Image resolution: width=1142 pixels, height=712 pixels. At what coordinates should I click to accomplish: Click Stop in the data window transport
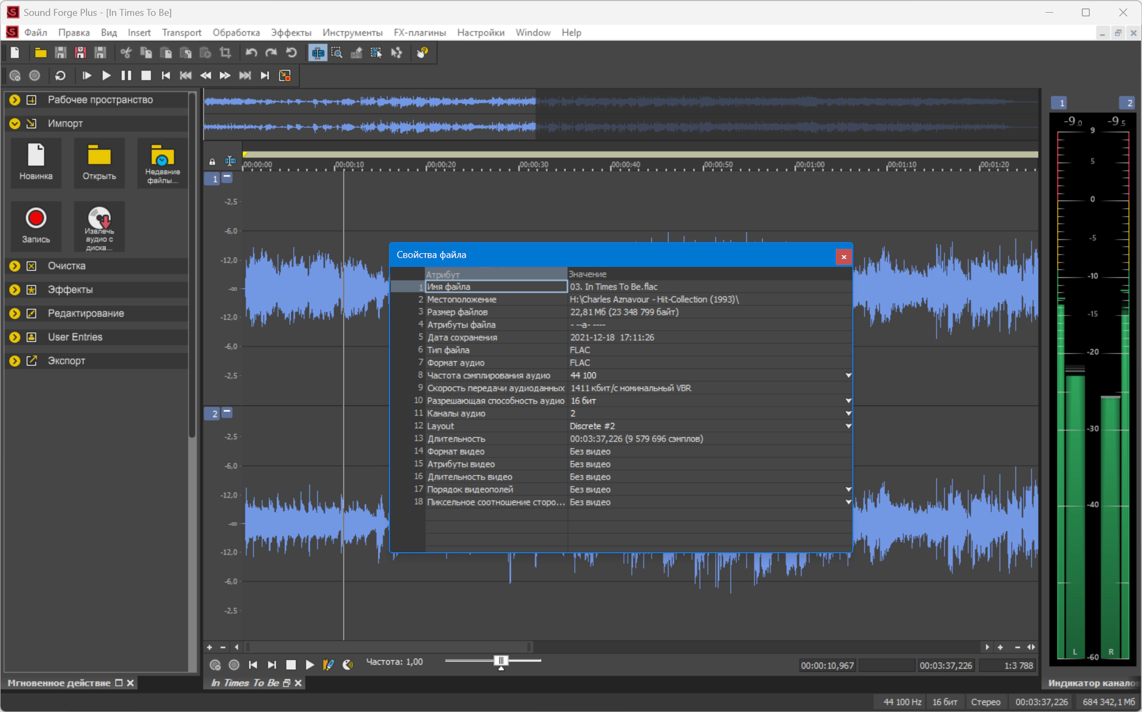[291, 665]
